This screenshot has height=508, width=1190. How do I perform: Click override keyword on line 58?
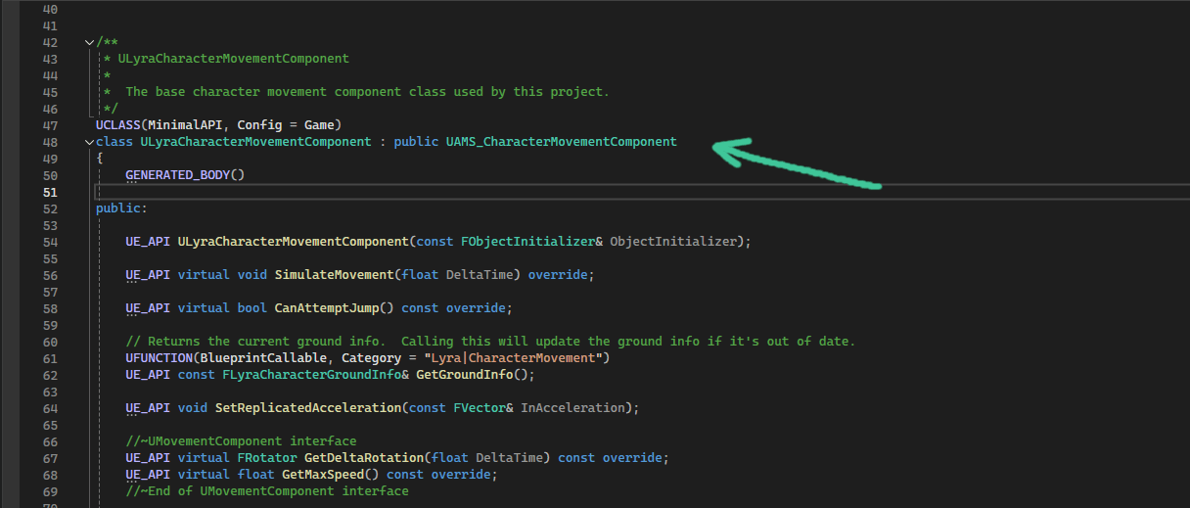pyautogui.click(x=476, y=308)
